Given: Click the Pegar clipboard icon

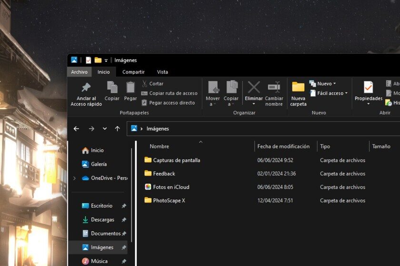Looking at the screenshot, I should click(130, 87).
